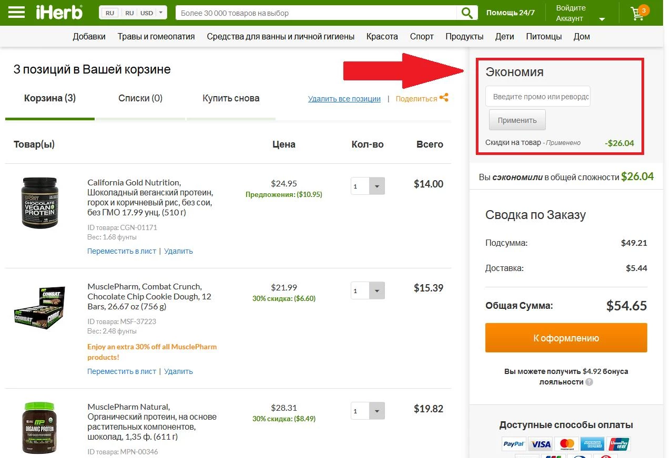Click the iHerb logo
Screen dimensions: 672x458
tap(59, 12)
